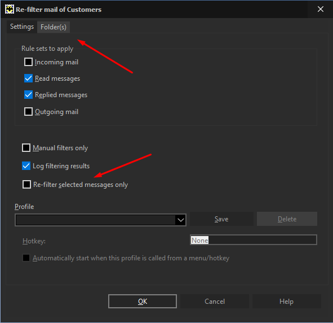Enable Manual filters only
This screenshot has width=333, height=323.
point(26,148)
